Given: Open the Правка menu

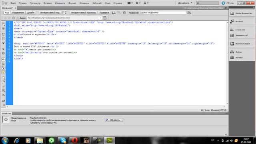Looking at the screenshot, I should [22, 3].
